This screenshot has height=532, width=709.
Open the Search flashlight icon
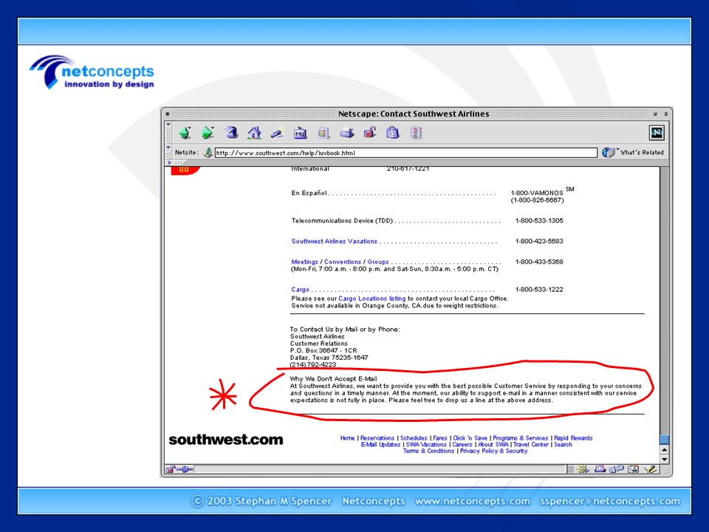click(277, 133)
